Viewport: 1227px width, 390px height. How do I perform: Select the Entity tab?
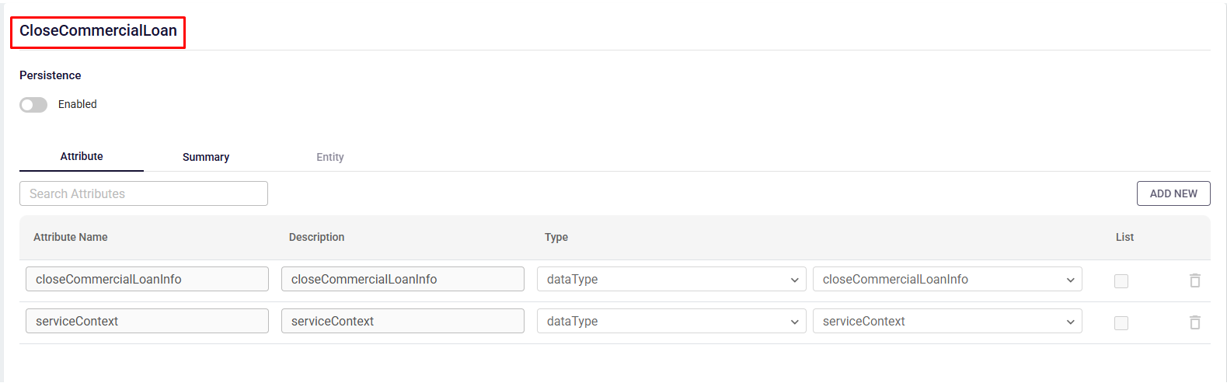330,157
